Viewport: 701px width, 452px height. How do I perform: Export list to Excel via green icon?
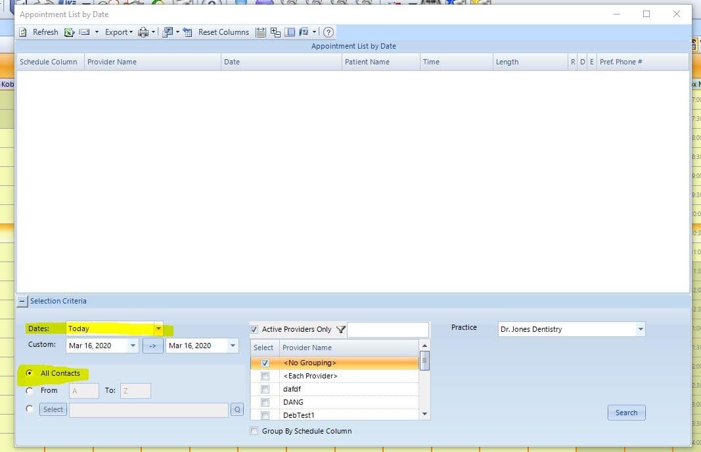(69, 32)
